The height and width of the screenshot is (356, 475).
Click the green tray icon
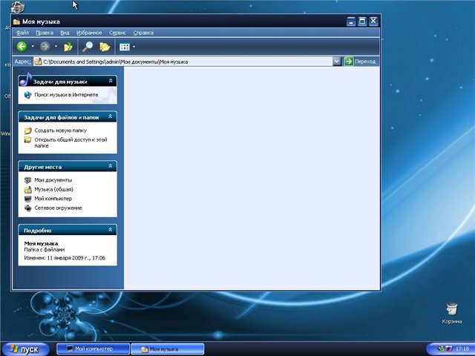(x=441, y=349)
